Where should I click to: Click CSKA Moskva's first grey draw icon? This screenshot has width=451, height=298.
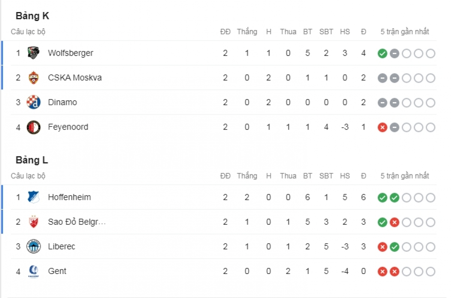(382, 78)
